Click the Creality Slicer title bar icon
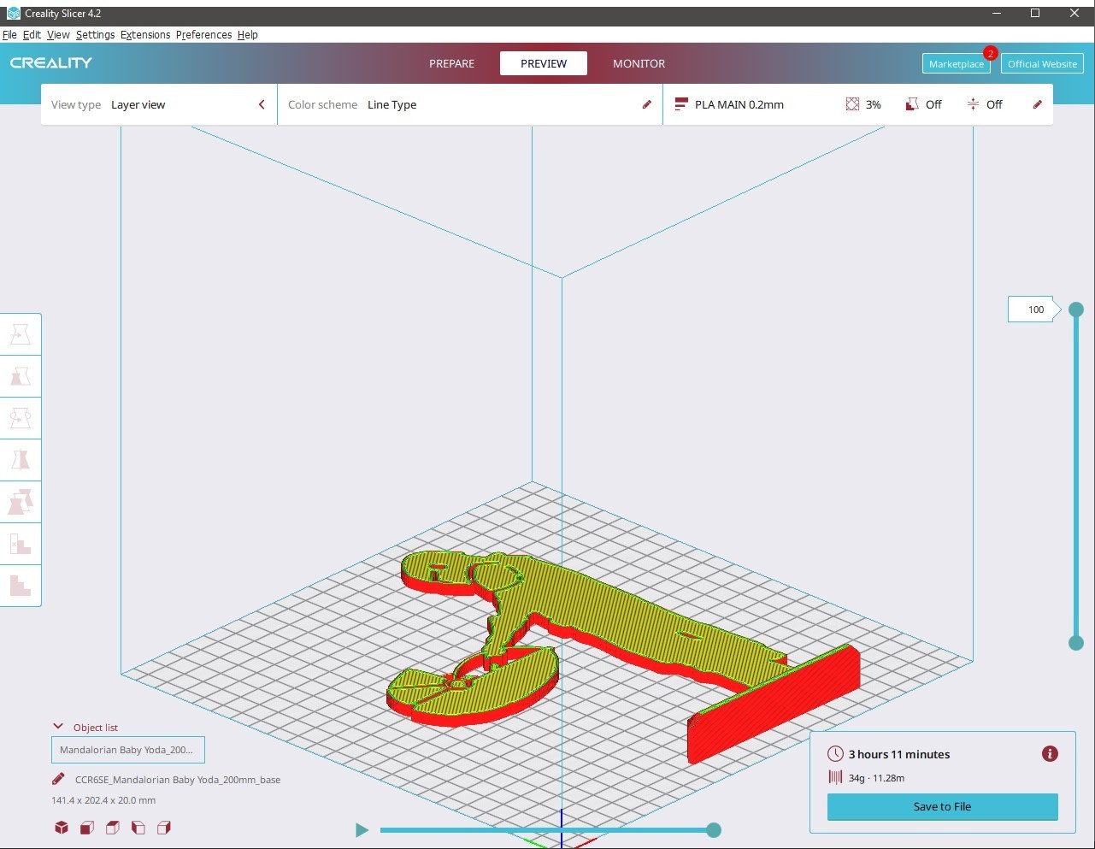This screenshot has height=849, width=1095. click(13, 13)
